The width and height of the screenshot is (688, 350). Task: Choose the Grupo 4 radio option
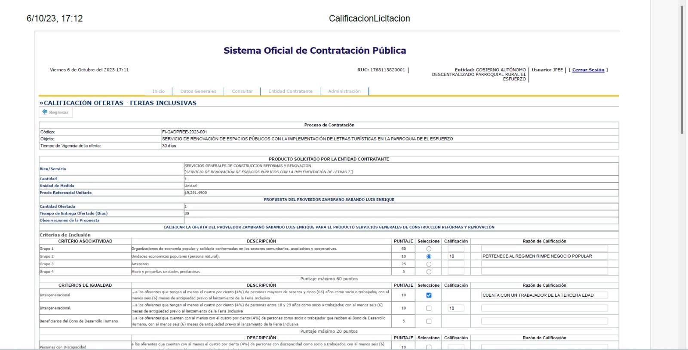click(x=429, y=272)
